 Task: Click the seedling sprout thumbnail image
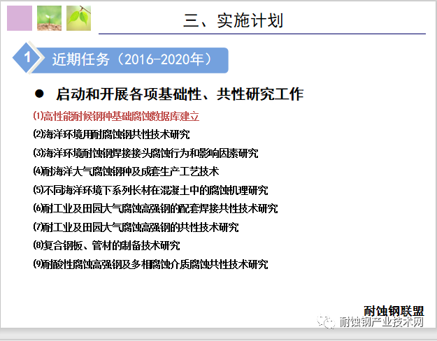point(49,17)
